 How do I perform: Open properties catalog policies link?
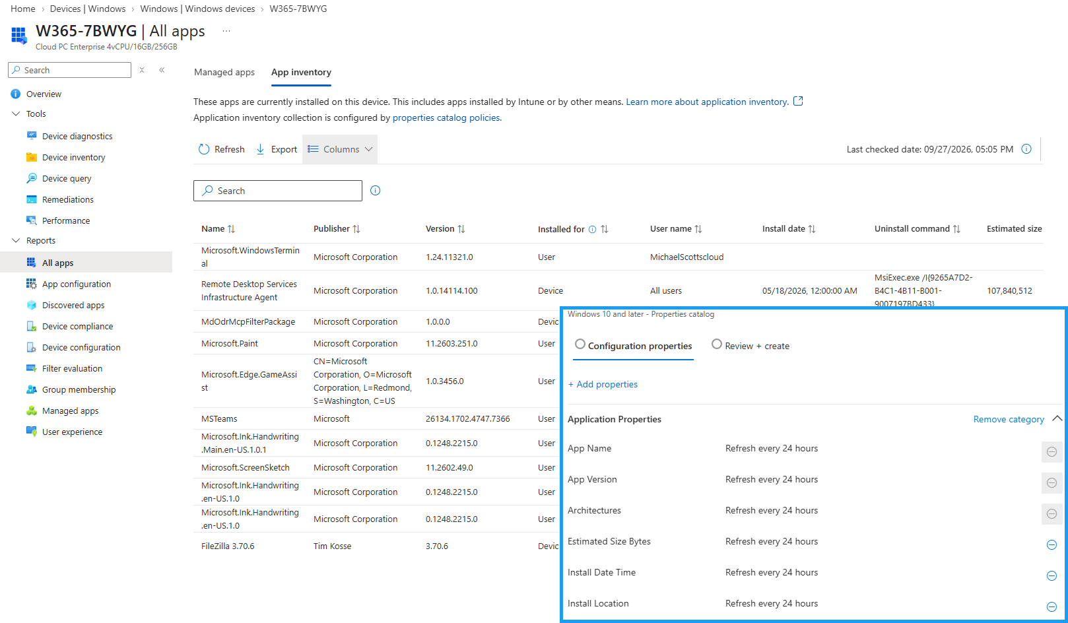(447, 117)
